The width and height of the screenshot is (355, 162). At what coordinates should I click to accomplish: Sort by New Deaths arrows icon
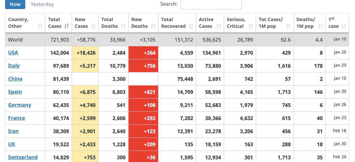click(x=153, y=26)
